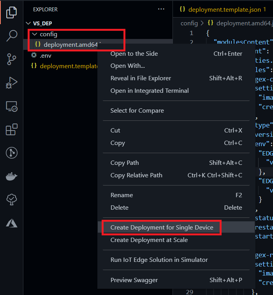
Task: Open the Azure view
Action: (12, 223)
